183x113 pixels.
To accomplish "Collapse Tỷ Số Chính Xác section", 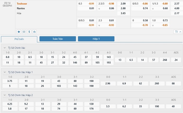I will click(5, 48).
